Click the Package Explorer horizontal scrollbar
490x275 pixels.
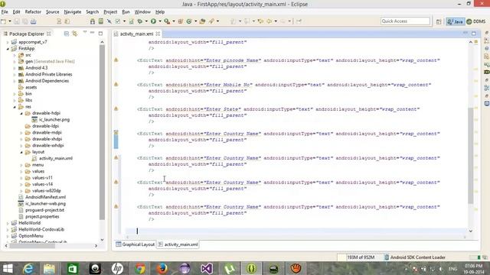(x=32, y=246)
